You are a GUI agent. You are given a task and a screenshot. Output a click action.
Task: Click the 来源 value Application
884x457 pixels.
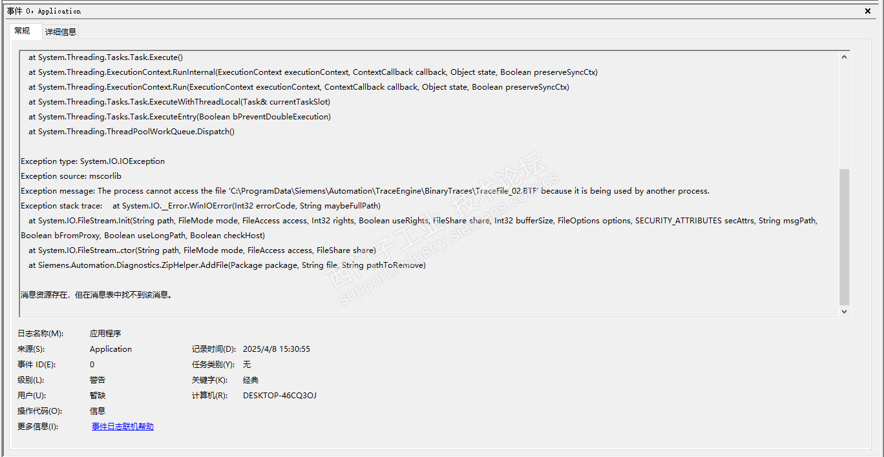(x=111, y=349)
